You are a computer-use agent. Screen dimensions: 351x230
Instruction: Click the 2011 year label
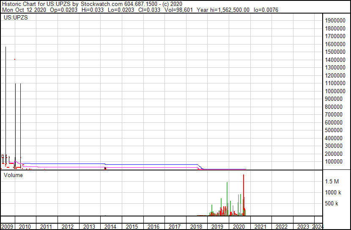pos(46,227)
